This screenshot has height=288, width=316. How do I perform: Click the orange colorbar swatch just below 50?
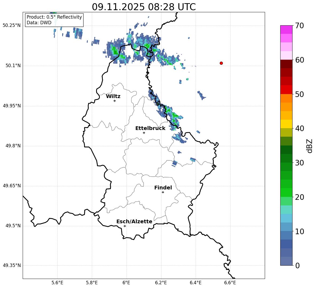(286, 98)
